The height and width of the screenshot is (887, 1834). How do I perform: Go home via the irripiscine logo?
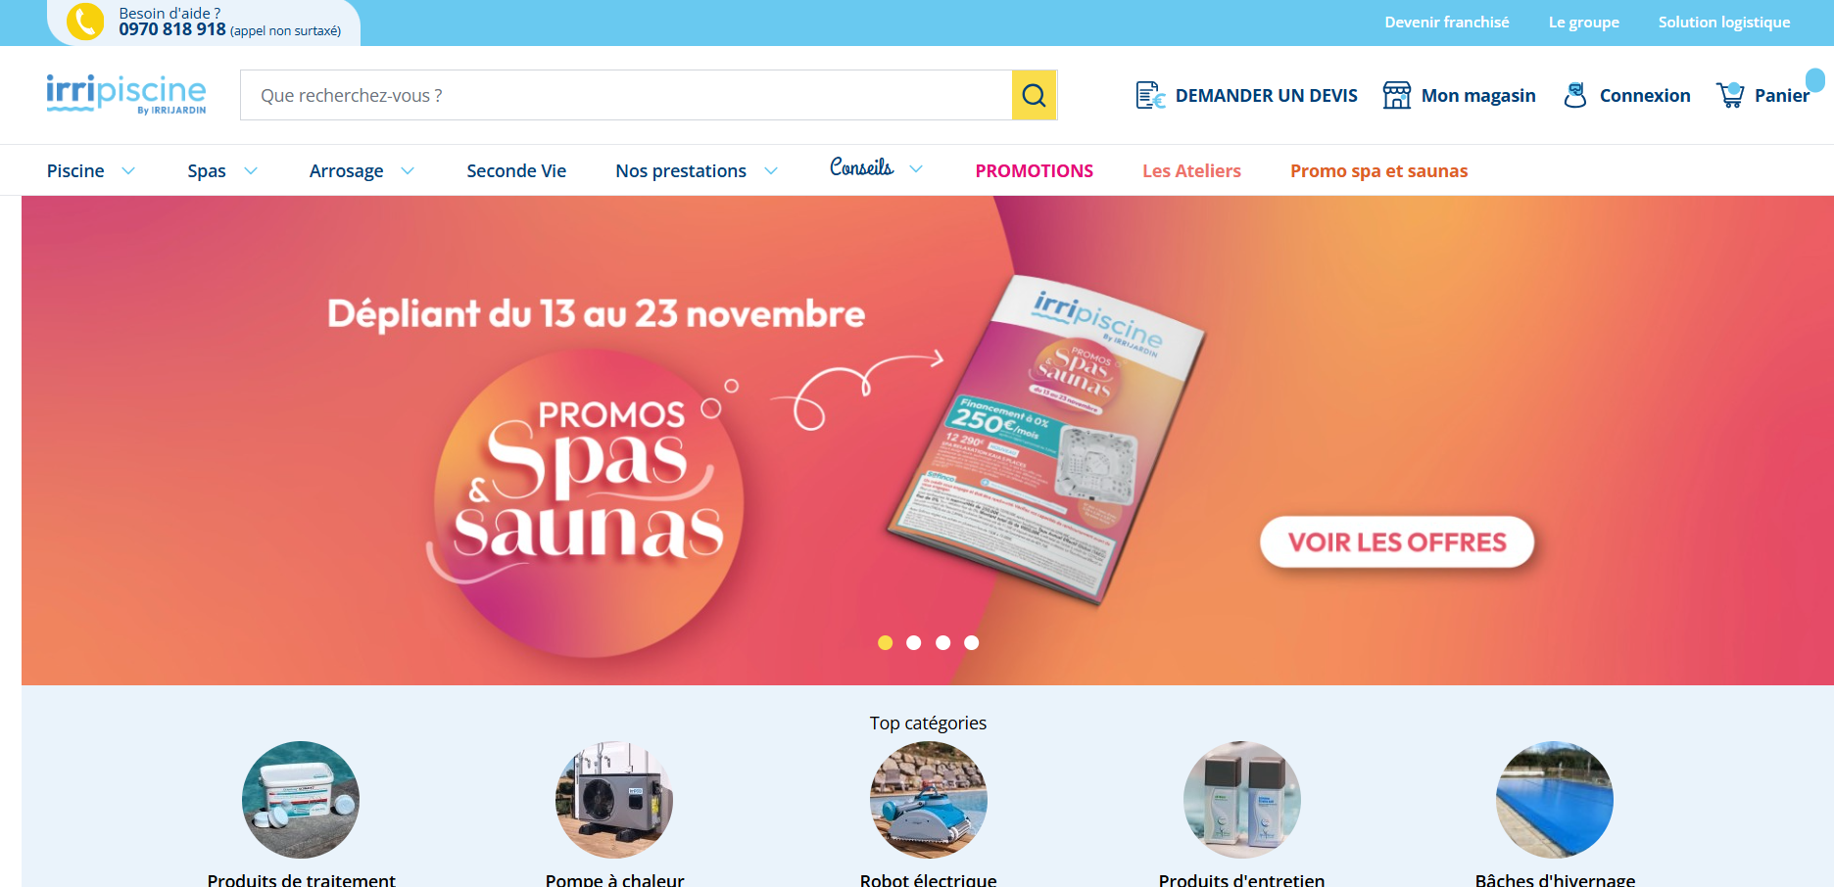pyautogui.click(x=126, y=94)
